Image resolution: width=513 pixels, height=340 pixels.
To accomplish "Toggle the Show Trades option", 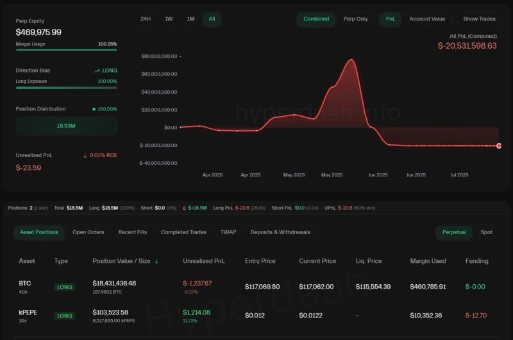I will 479,19.
